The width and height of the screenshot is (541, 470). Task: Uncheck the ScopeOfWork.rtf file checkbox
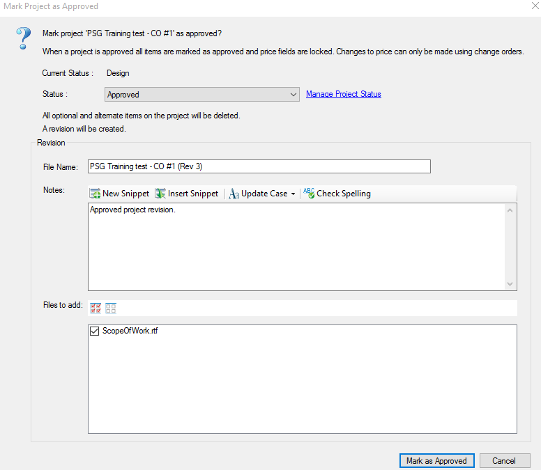click(94, 331)
